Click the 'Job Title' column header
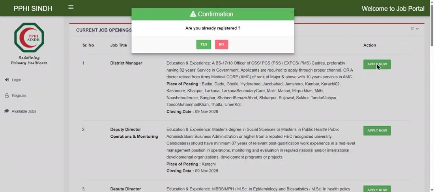 point(118,45)
